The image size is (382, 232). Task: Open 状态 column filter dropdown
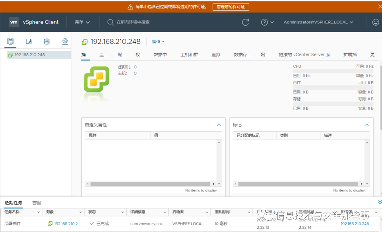[x=123, y=212]
